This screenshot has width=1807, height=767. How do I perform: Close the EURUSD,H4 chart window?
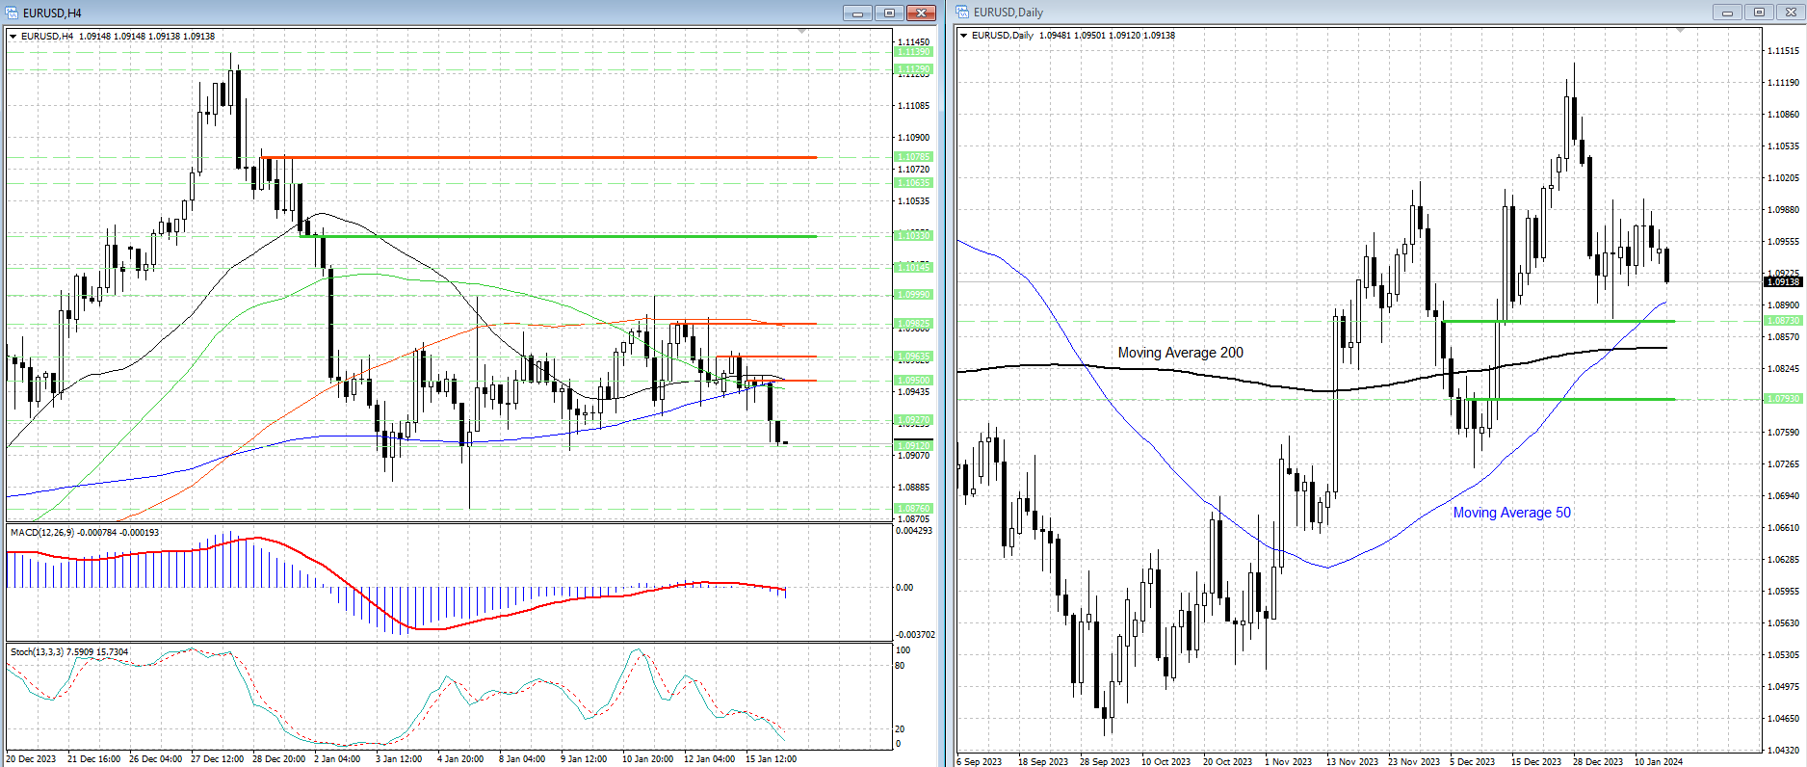click(x=921, y=13)
